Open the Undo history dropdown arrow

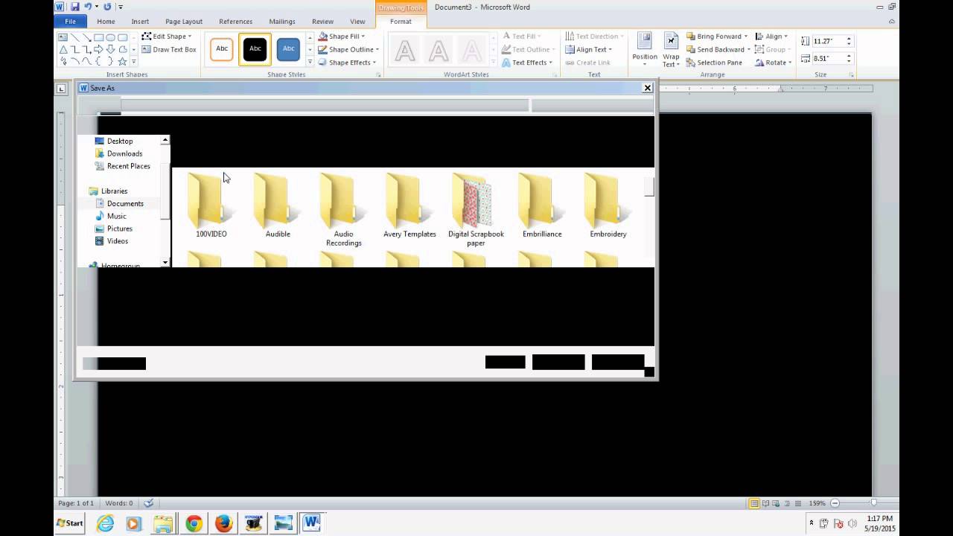(97, 7)
